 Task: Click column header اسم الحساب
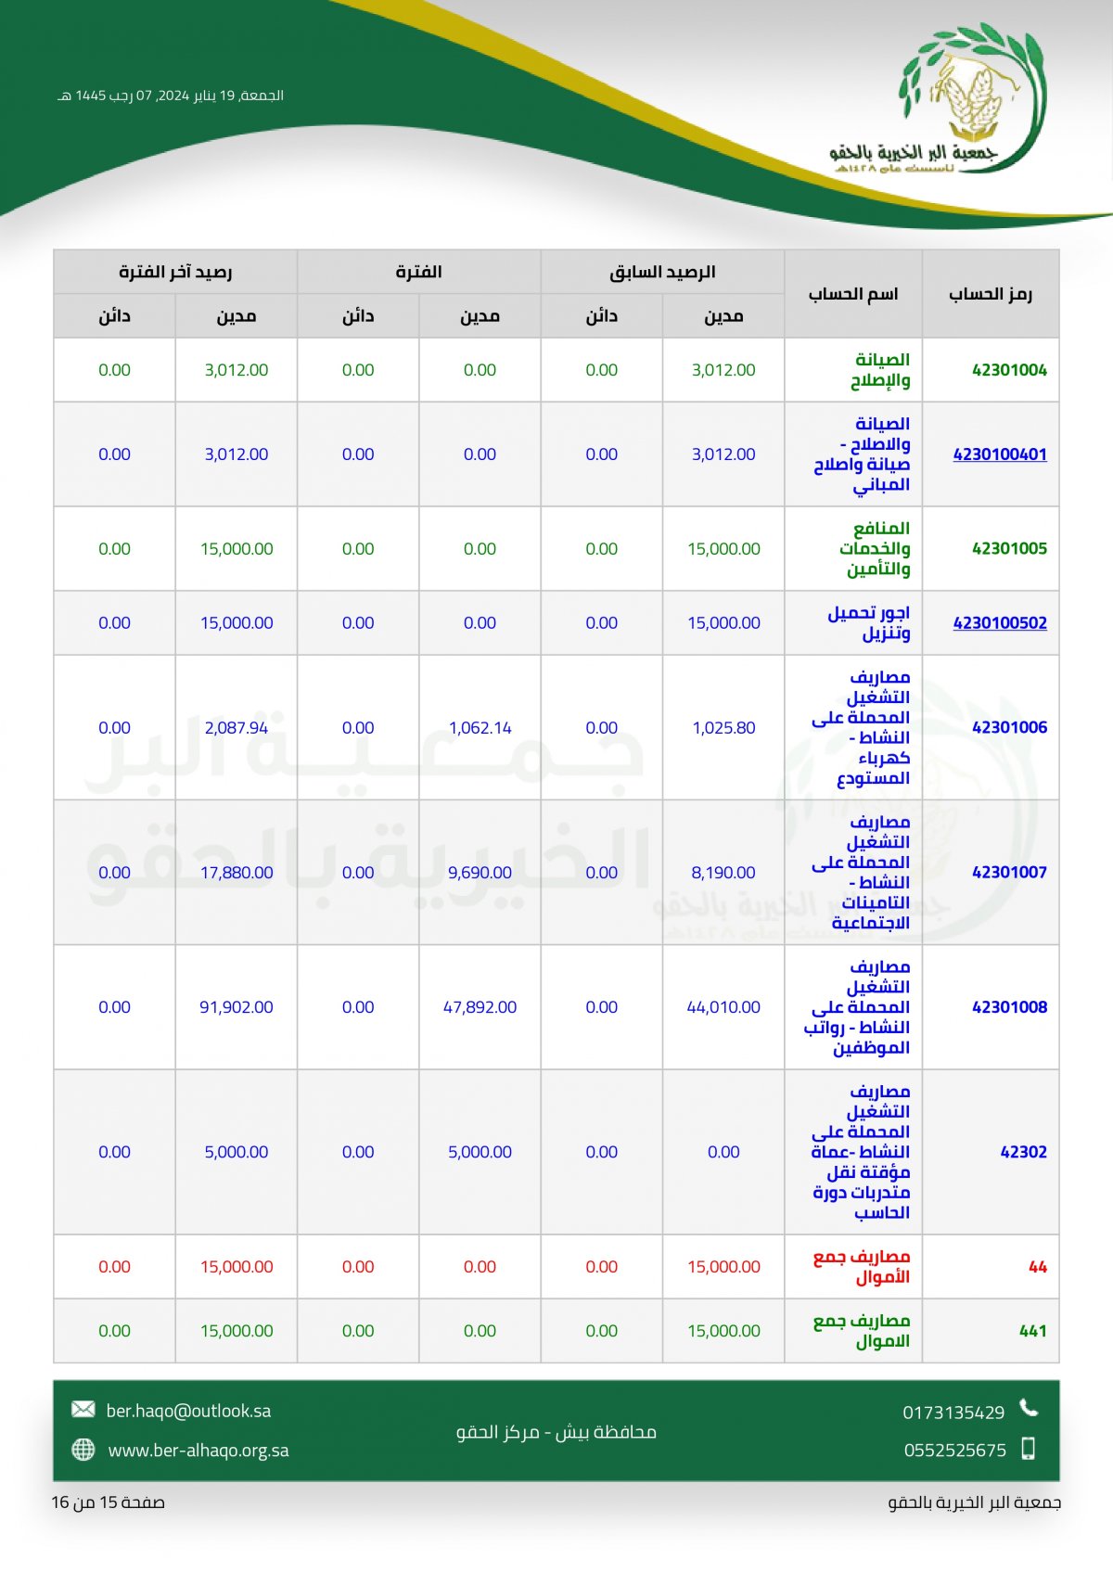[853, 294]
